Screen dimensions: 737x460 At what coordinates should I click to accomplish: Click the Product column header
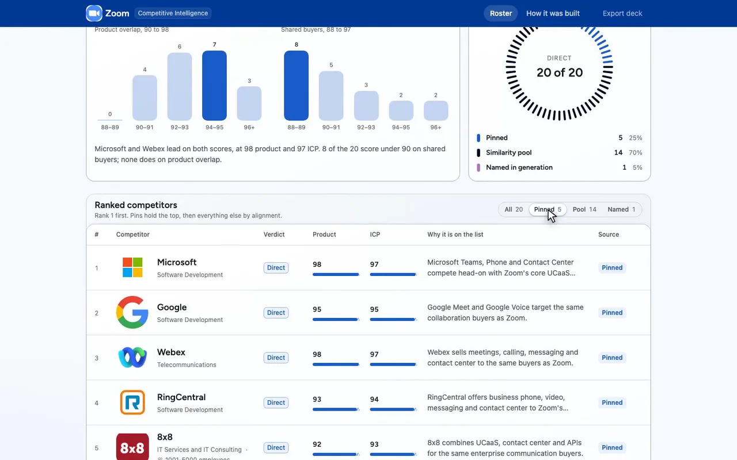tap(324, 235)
